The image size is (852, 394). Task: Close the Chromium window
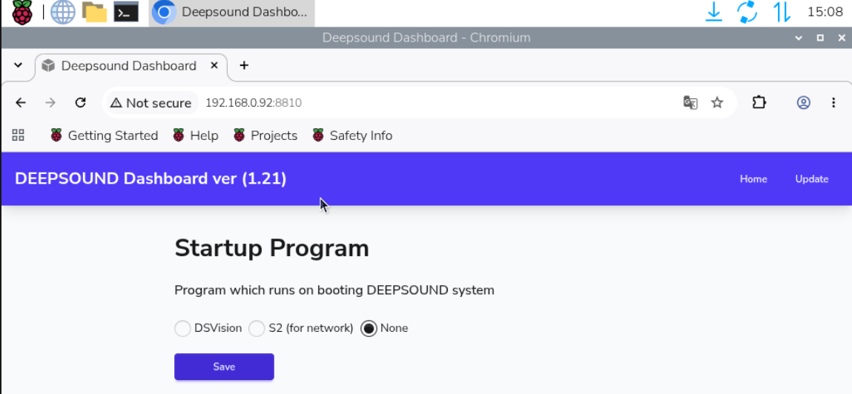click(x=842, y=38)
